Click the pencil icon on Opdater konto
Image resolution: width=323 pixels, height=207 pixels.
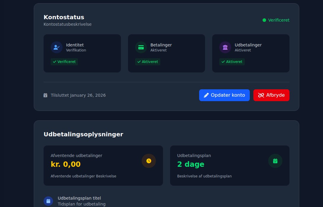click(x=206, y=95)
